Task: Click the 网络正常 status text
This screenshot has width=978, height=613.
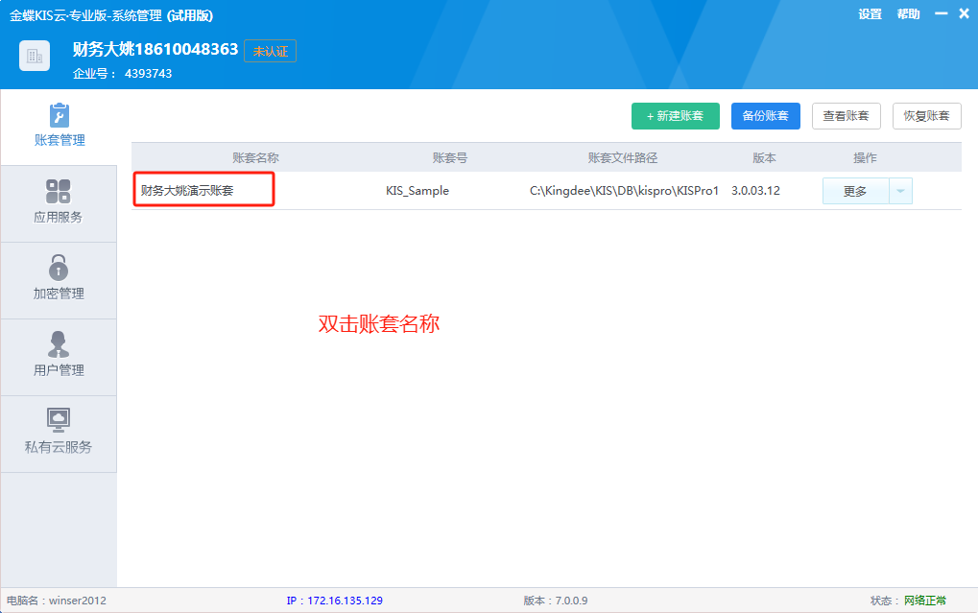Action: click(x=925, y=601)
